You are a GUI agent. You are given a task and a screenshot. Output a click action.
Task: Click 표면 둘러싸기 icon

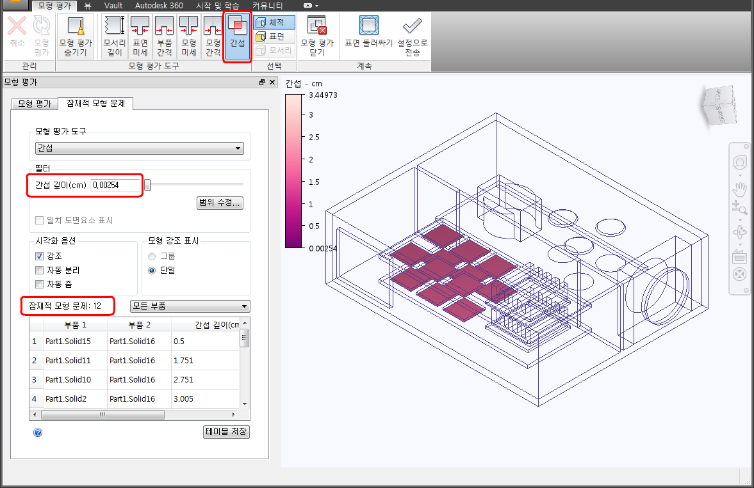369,32
